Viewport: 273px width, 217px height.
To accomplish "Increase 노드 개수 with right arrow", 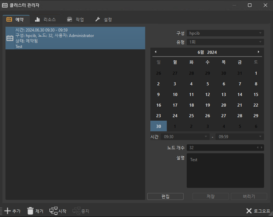I will (x=261, y=147).
